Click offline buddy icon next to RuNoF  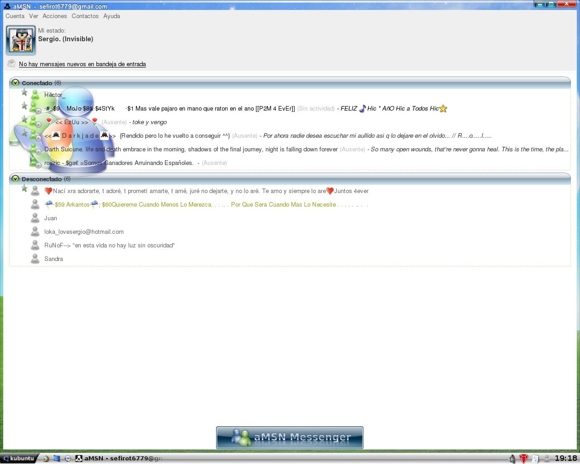point(35,245)
